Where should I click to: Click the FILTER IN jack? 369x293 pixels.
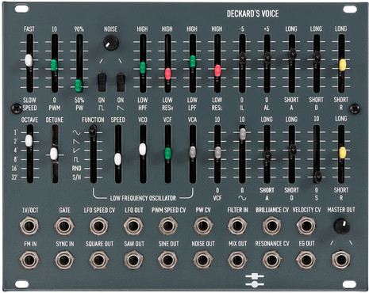pos(237,226)
